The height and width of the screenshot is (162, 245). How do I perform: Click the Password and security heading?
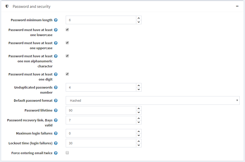[32, 7]
